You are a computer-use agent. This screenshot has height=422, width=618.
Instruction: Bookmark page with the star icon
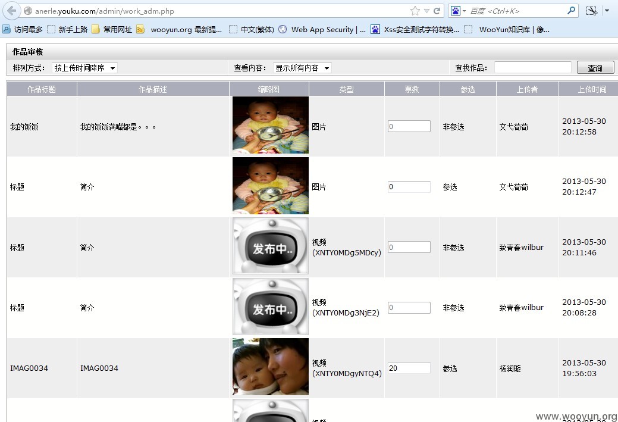pyautogui.click(x=415, y=11)
